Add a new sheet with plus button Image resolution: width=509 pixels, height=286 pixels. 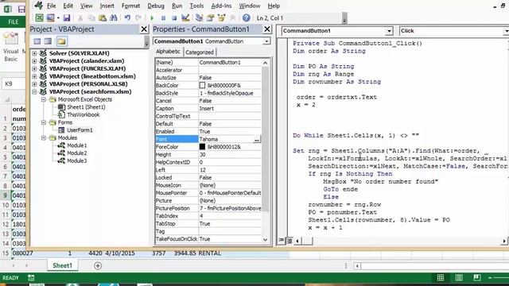click(98, 266)
